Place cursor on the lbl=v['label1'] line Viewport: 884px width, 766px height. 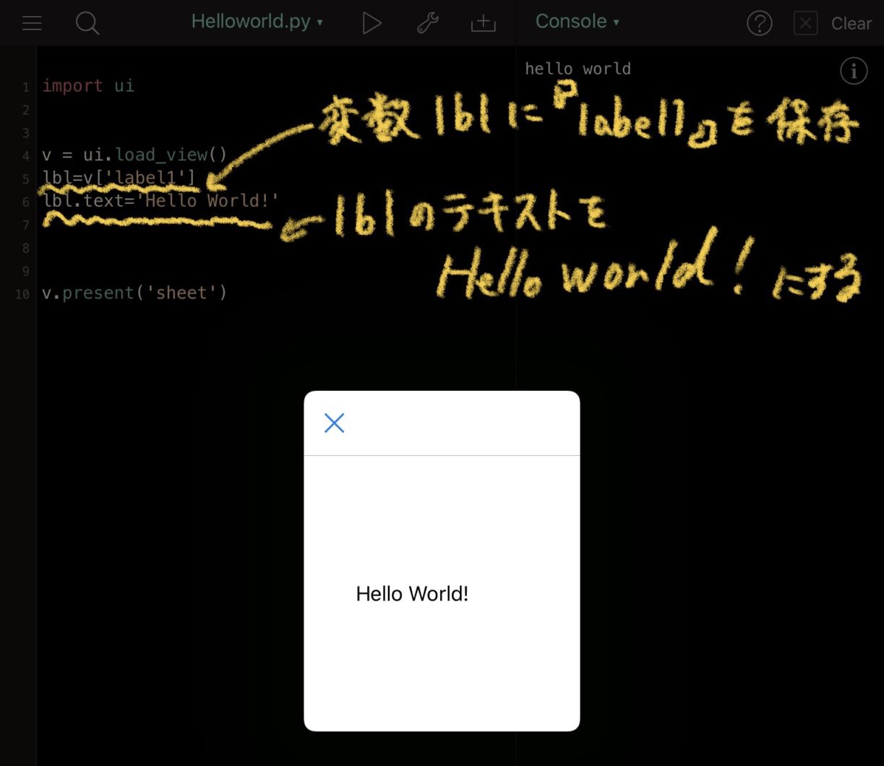coord(119,178)
